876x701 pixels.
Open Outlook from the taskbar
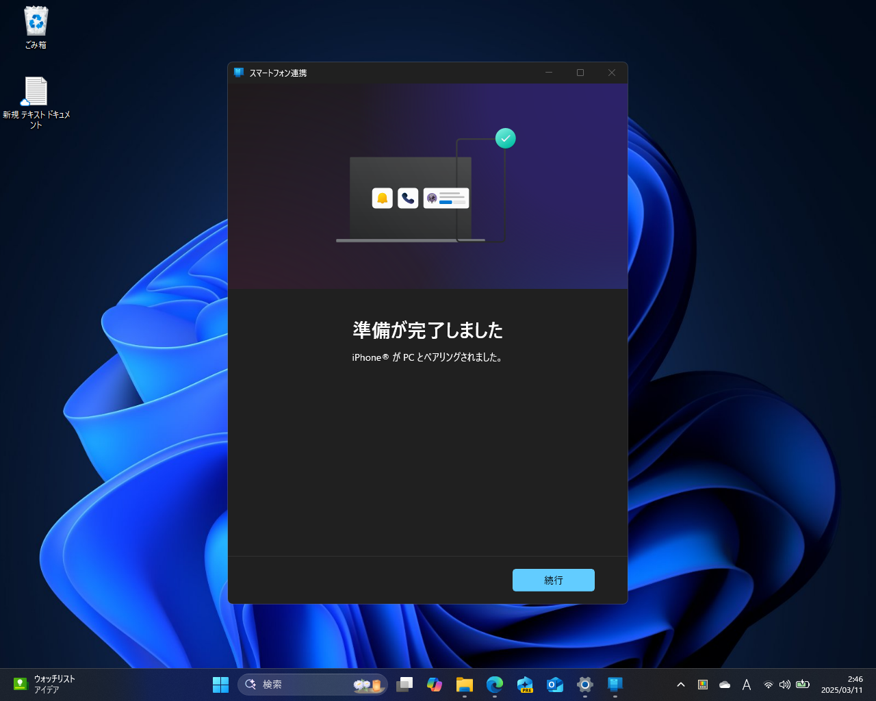pyautogui.click(x=555, y=685)
